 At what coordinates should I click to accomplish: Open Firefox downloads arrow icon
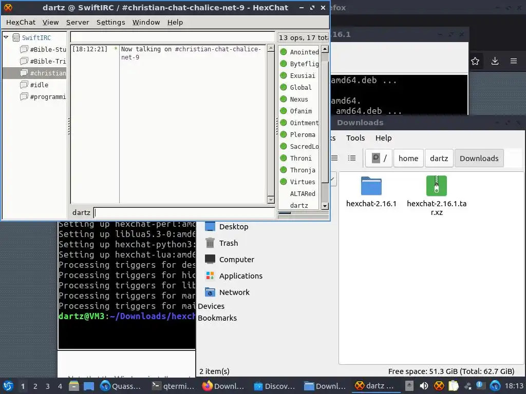[x=495, y=61]
